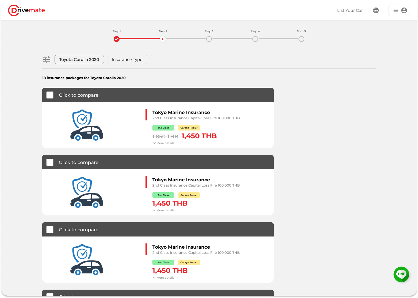Click the third card's Click to compare label
Viewport: 418px width, 298px height.
(x=79, y=230)
